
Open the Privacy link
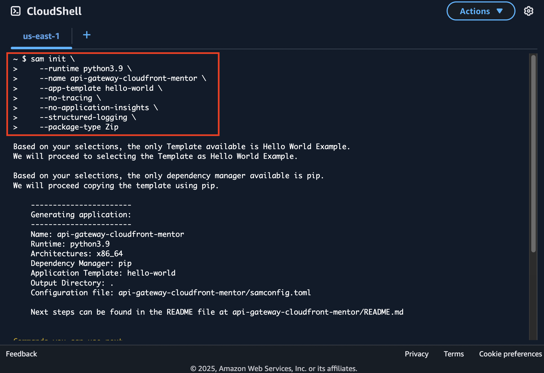point(416,354)
